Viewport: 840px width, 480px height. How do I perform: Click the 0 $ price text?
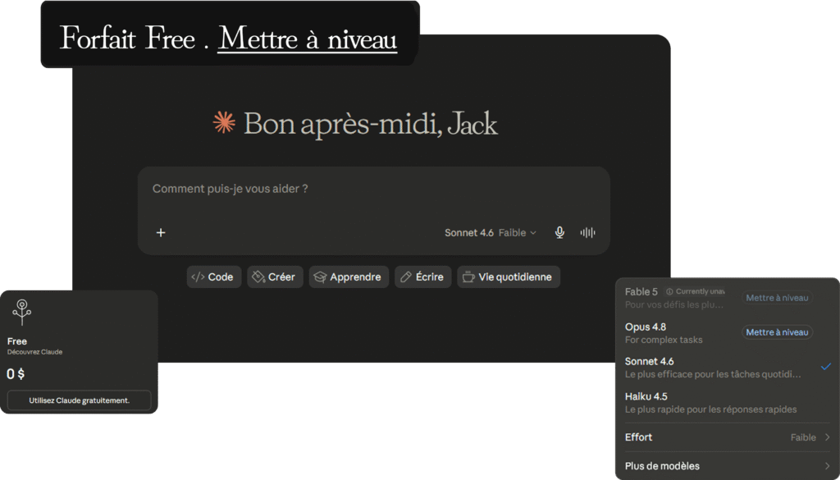(16, 374)
